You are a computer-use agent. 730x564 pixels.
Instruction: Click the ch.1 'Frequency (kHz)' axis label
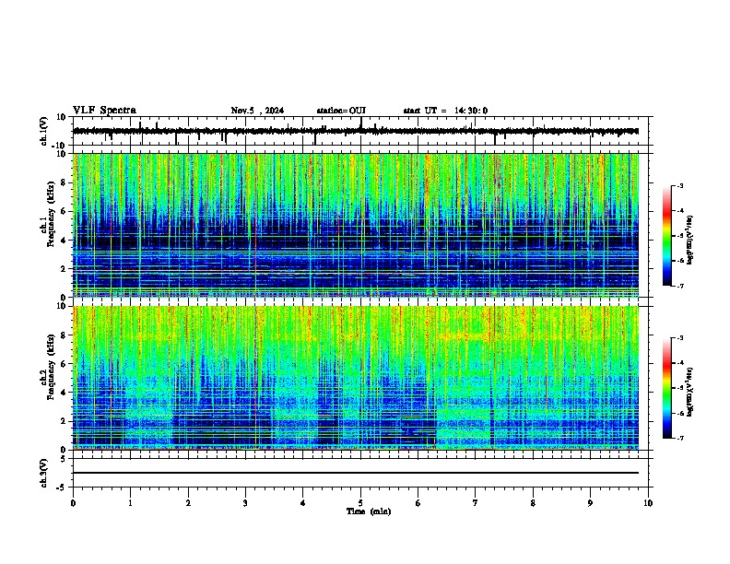coord(51,214)
